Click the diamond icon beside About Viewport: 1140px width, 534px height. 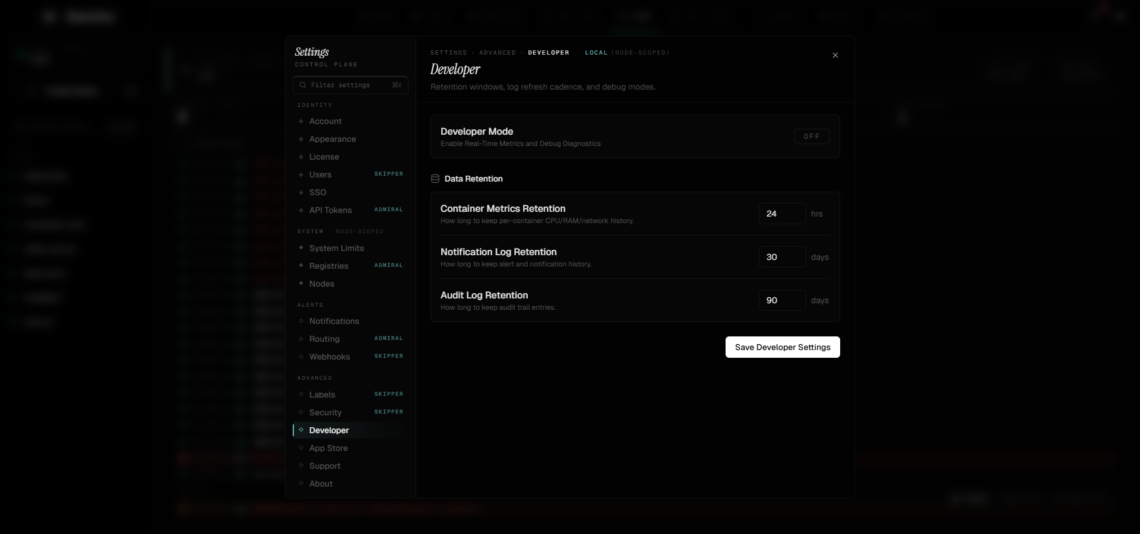click(301, 483)
